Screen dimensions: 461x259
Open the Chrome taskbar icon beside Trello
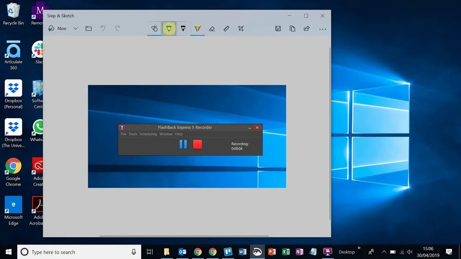coord(212,252)
